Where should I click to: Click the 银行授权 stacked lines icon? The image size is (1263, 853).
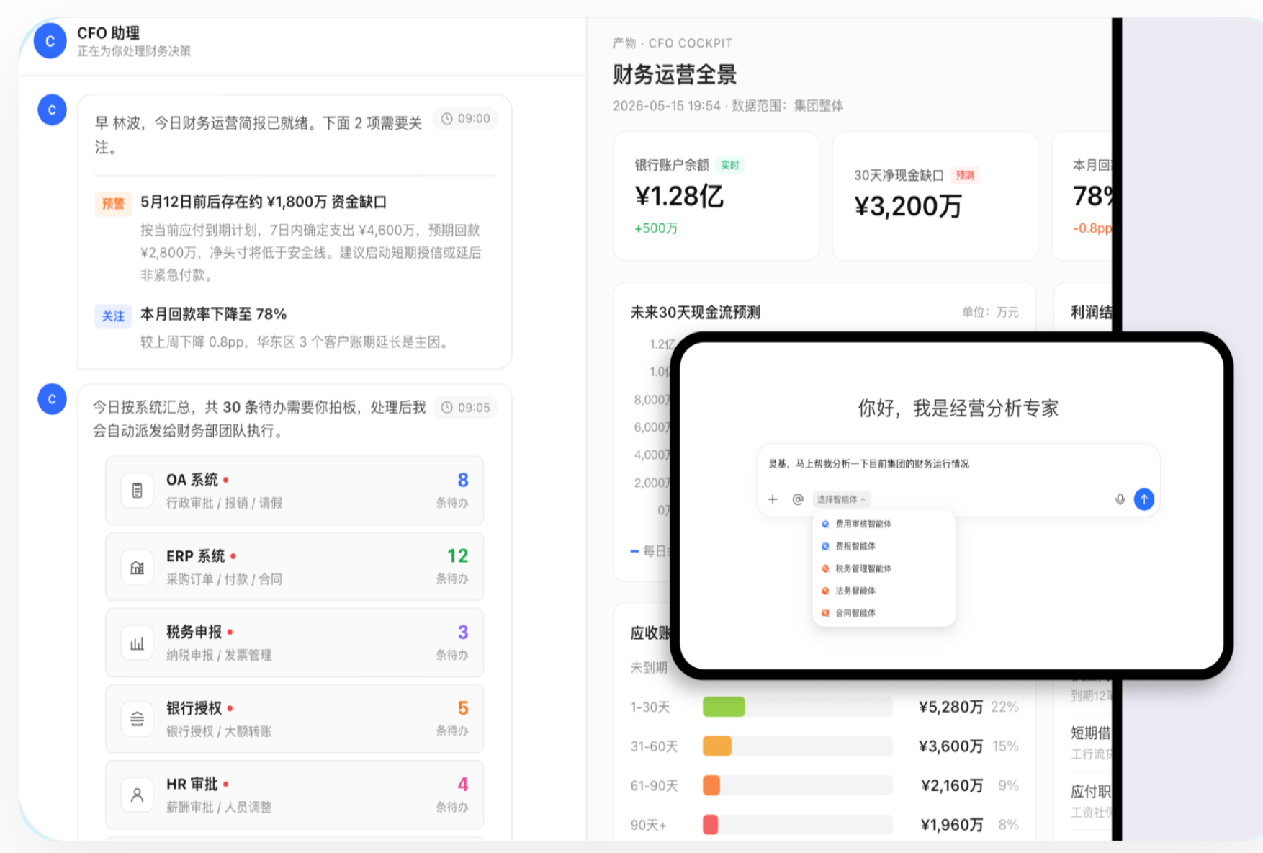click(137, 719)
